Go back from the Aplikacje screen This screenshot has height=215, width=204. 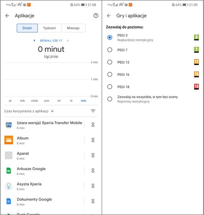click(x=7, y=16)
